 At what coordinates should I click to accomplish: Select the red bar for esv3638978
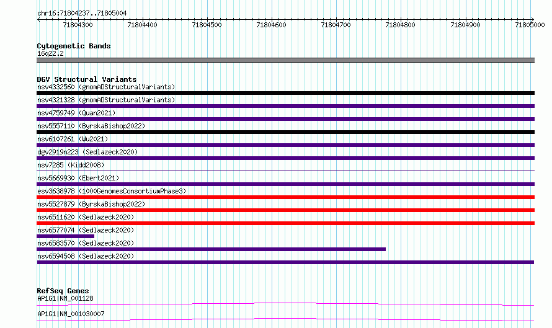tap(285, 197)
